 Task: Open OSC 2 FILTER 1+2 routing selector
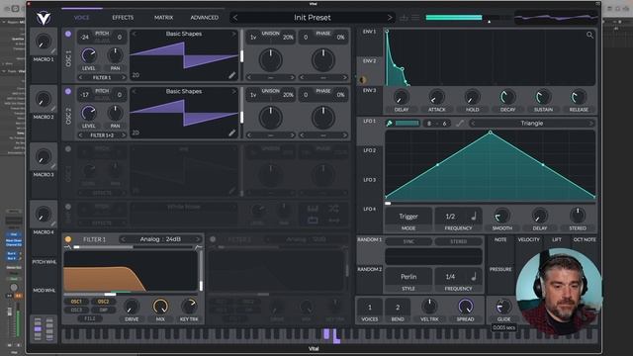pyautogui.click(x=102, y=135)
